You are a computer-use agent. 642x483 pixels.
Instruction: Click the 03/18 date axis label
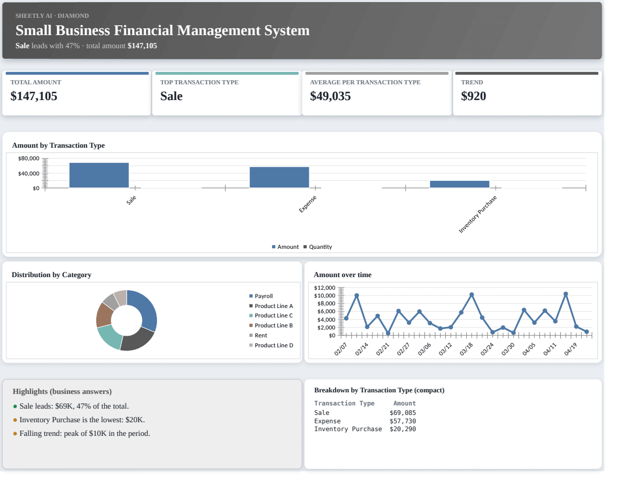(466, 349)
